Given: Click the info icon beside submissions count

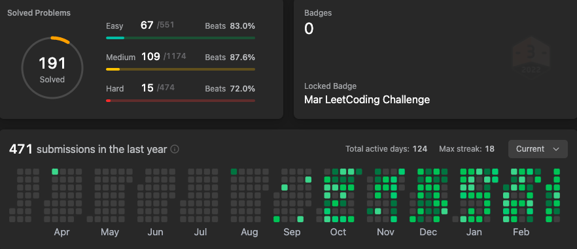Looking at the screenshot, I should [175, 149].
